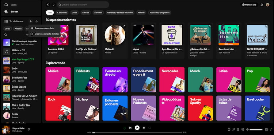Viewport: 274px width, 135px height.
Task: Open NUDE PROJECT Podcast card
Action: point(257,41)
